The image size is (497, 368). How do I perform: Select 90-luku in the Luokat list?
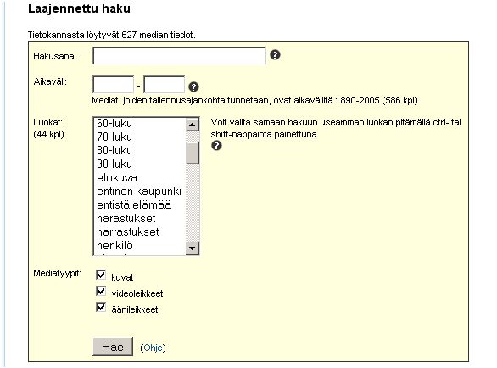coord(139,164)
